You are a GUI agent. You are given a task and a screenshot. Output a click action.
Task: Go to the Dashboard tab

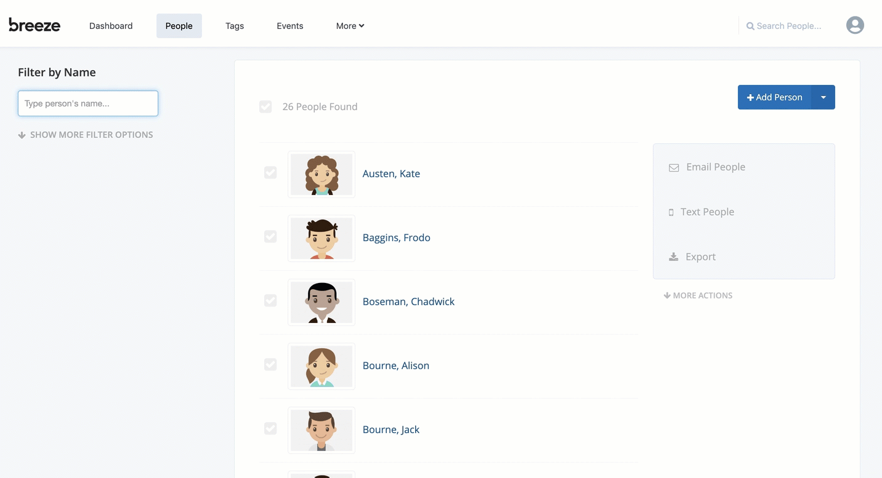[111, 26]
